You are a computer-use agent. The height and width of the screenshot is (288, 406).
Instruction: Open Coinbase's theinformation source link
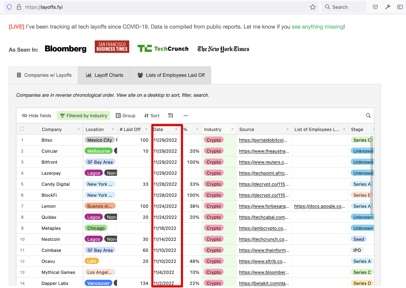click(264, 250)
